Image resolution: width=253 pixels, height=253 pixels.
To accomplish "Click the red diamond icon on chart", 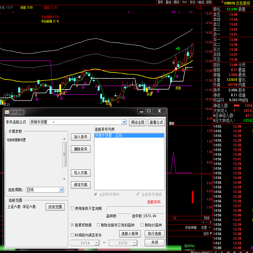I will coord(196,8).
